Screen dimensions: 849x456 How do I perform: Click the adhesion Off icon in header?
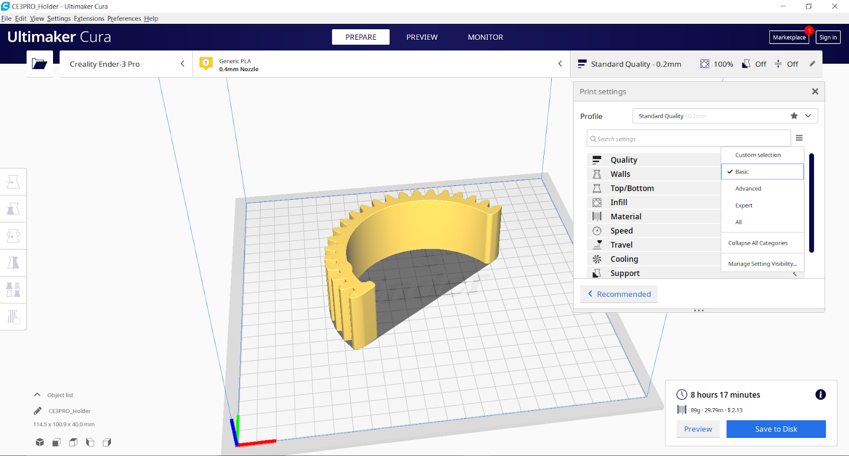[778, 64]
